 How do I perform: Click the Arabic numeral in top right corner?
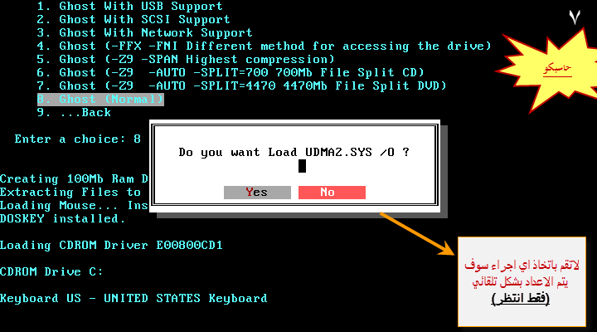click(575, 17)
